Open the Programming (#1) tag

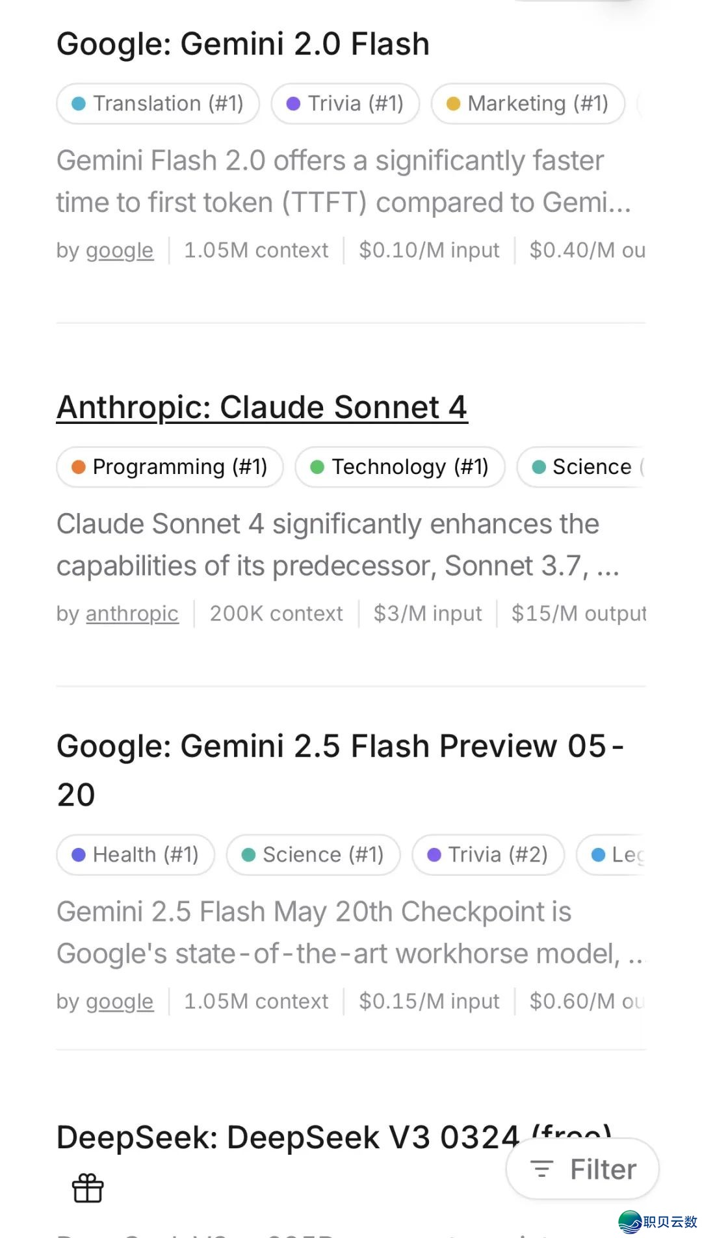tap(170, 467)
